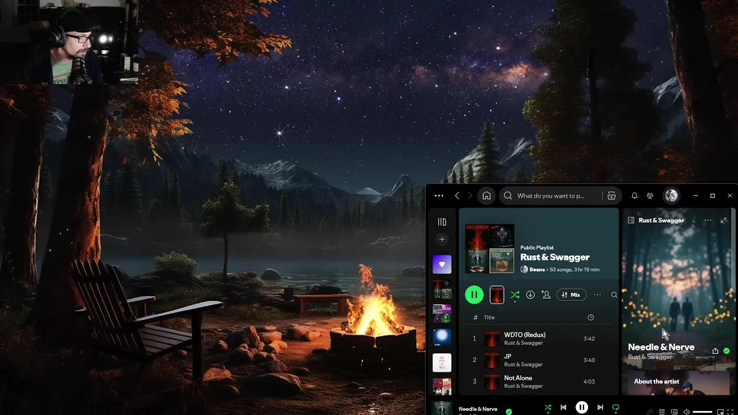Viewport: 738px width, 415px height.
Task: Expand the Now Playing view to full size
Action: (724, 220)
